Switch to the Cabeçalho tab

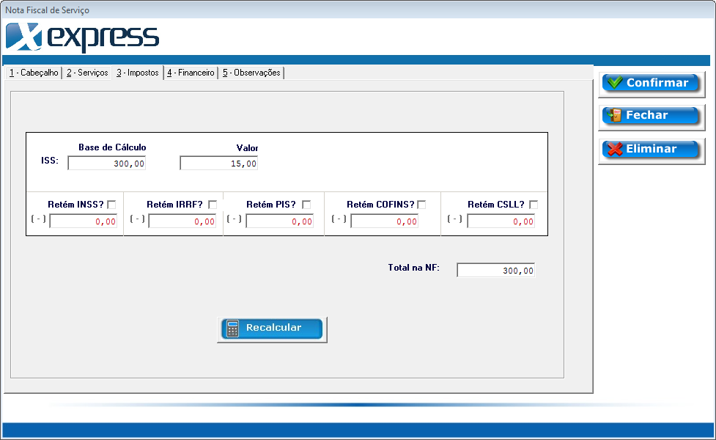tap(34, 73)
